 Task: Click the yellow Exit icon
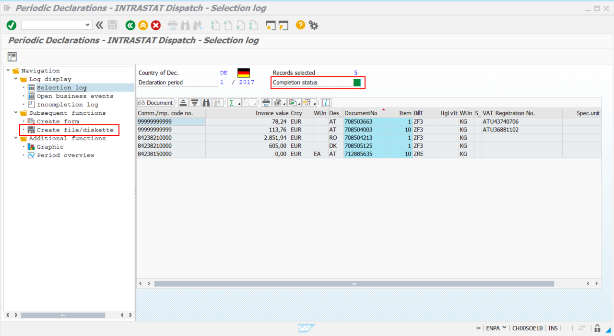(x=142, y=25)
